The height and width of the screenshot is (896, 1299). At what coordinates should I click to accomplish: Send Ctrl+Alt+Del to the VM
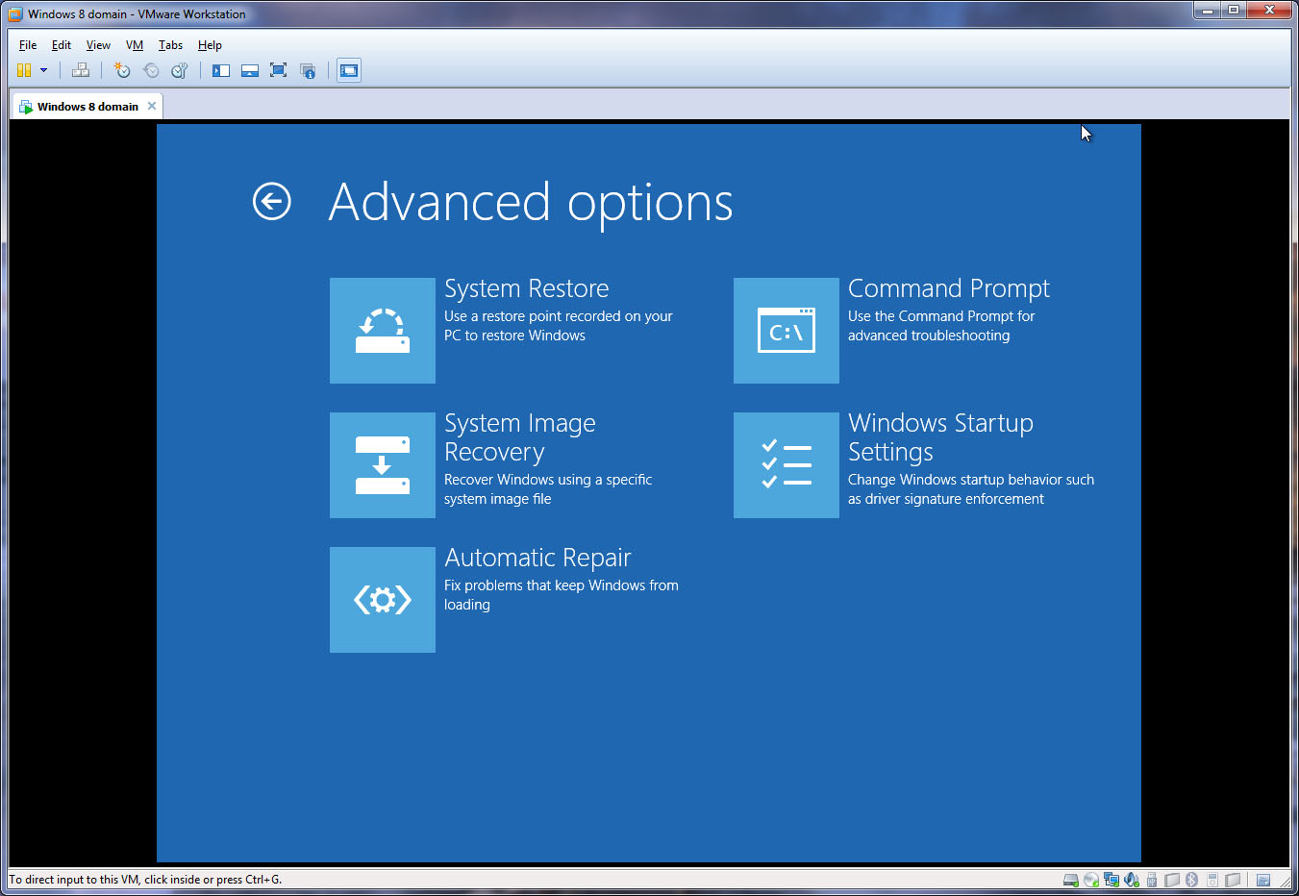pos(81,70)
